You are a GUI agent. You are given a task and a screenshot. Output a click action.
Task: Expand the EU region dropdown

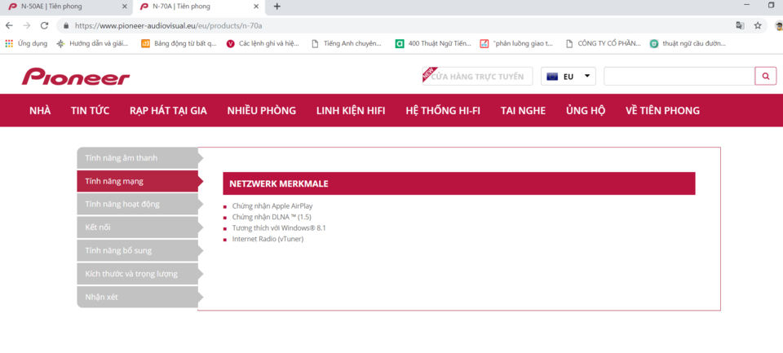568,77
